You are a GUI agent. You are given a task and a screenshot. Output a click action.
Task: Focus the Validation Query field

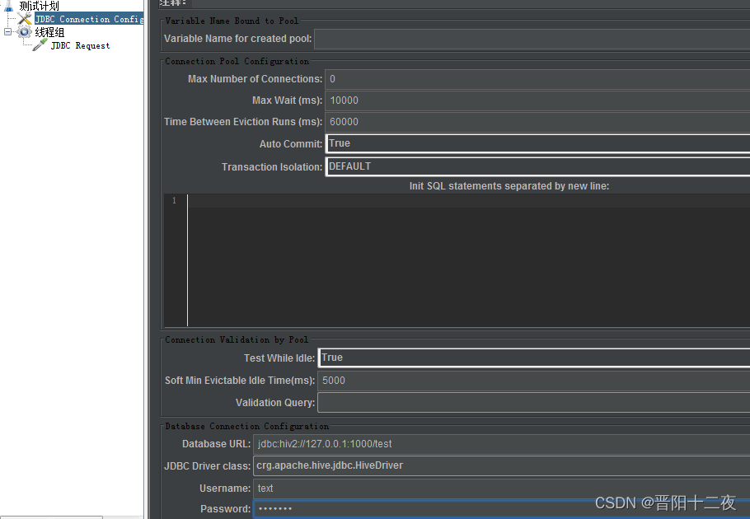coord(534,402)
